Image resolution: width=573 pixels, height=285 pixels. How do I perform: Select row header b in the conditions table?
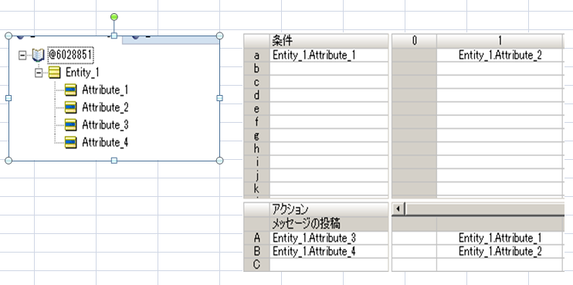point(256,69)
